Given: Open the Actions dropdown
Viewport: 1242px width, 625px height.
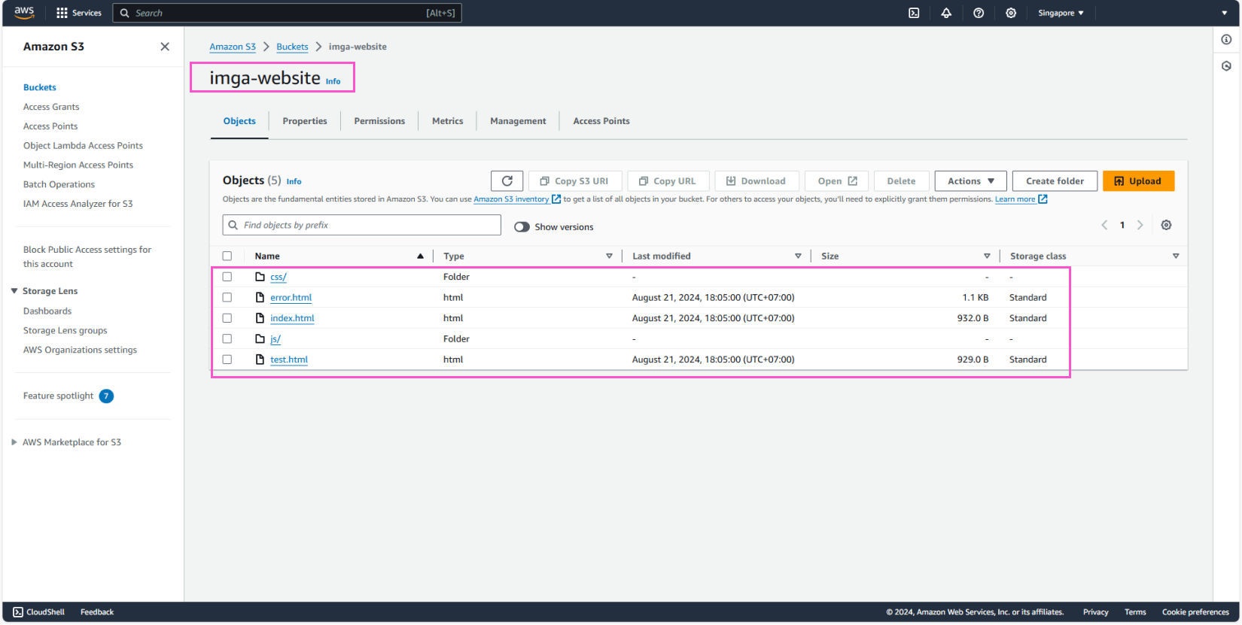Looking at the screenshot, I should (971, 181).
